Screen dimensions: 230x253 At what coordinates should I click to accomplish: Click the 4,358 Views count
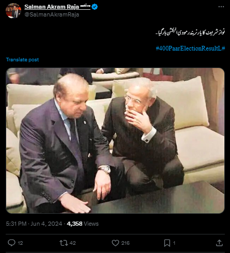(83, 224)
